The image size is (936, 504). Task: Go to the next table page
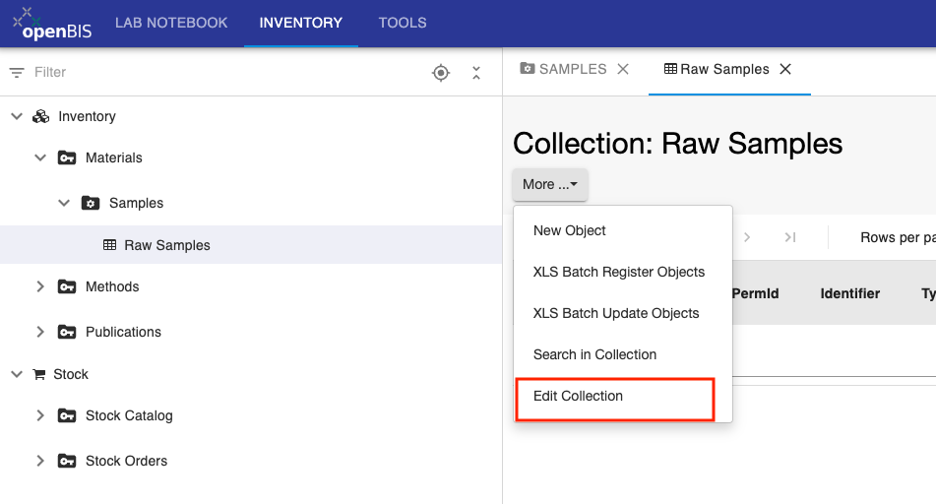tap(747, 237)
